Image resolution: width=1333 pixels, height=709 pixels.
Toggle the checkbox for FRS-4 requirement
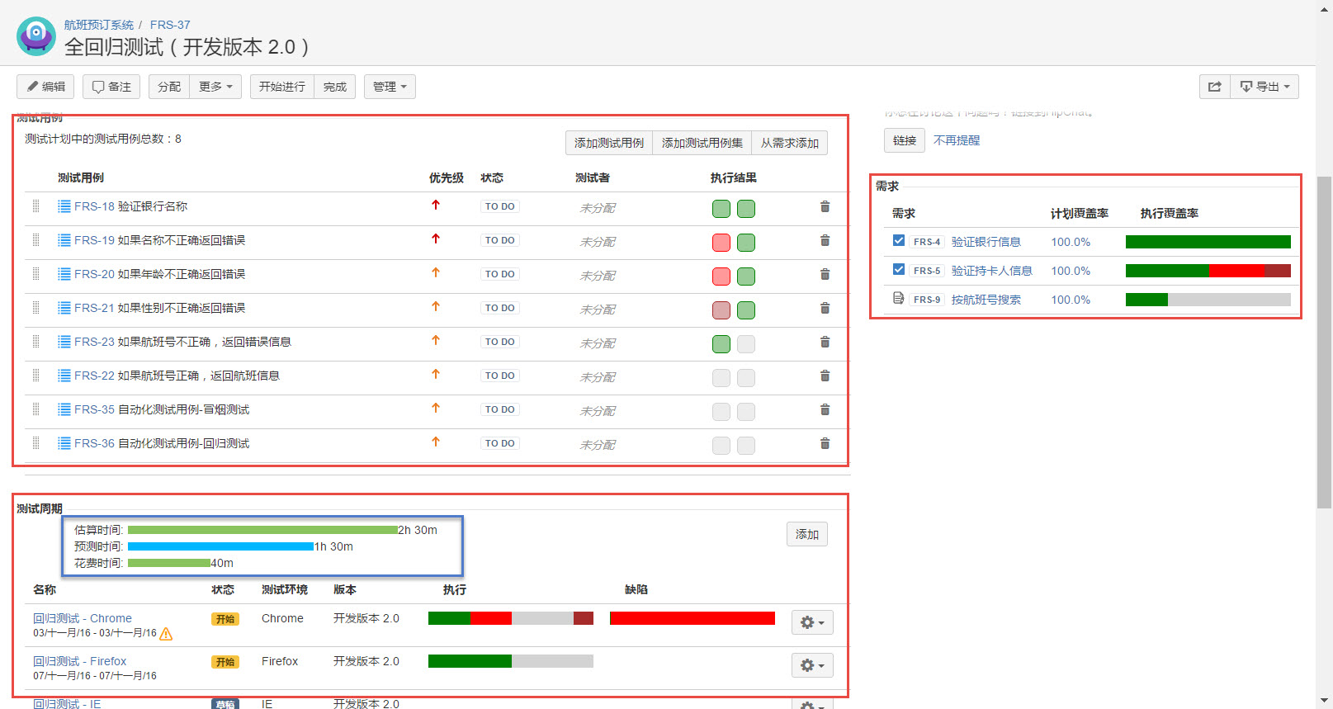pos(898,241)
